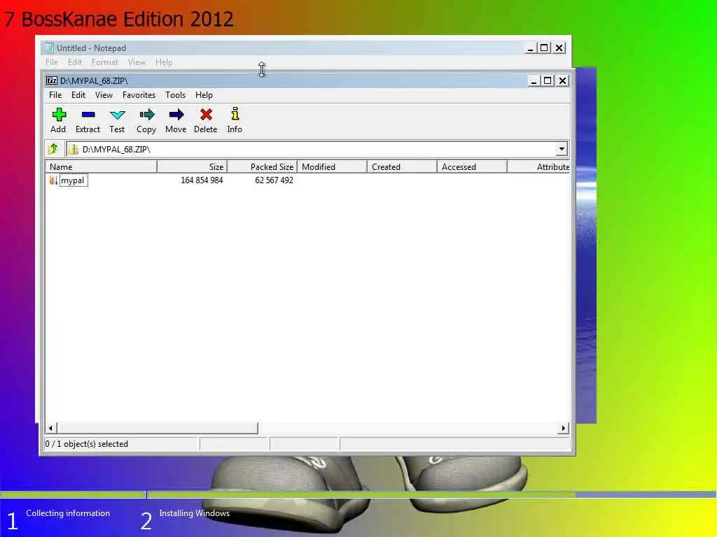Click the size value 164 854 984

202,180
